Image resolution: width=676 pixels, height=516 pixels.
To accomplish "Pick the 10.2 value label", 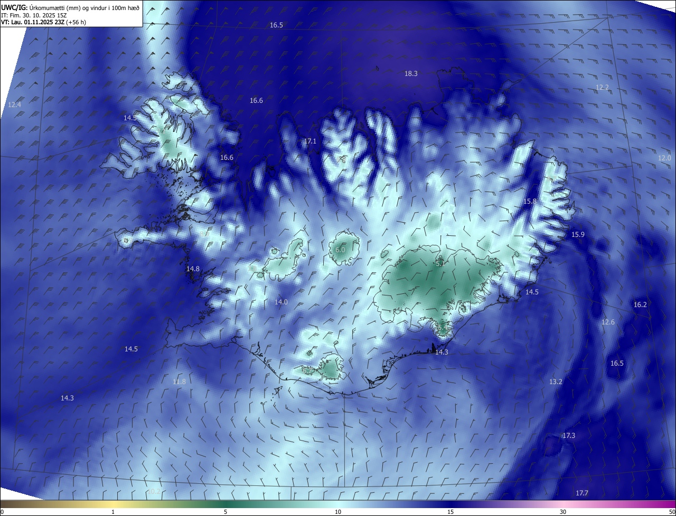I will (153, 492).
